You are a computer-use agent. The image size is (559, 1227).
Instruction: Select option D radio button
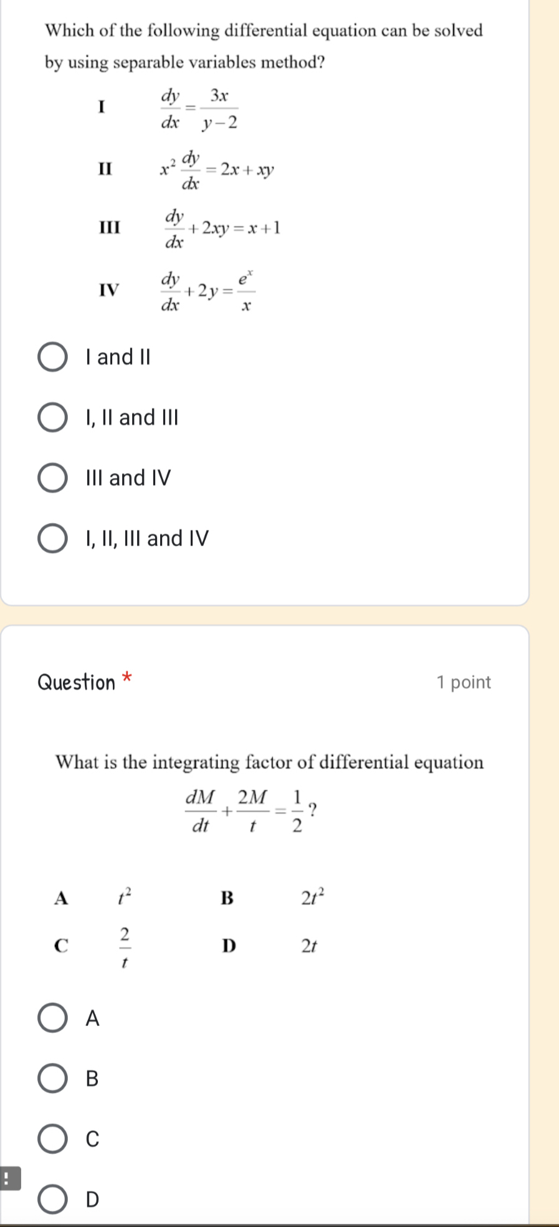point(53,1200)
